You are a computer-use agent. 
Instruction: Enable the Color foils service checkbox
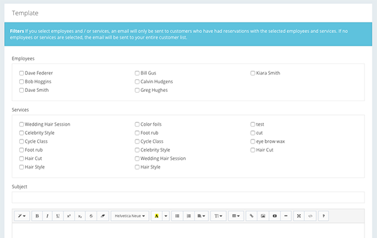coord(137,124)
